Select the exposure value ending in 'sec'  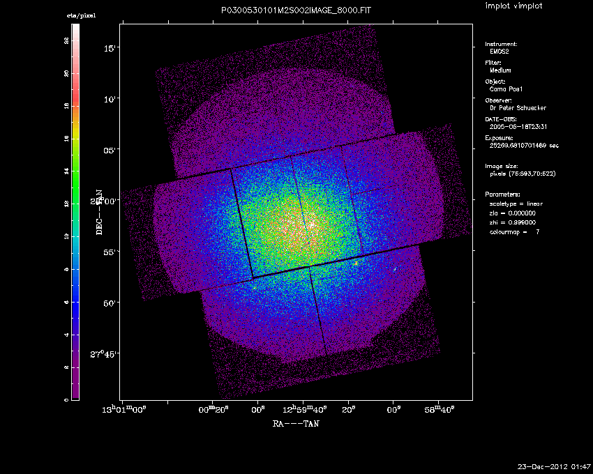click(x=524, y=146)
